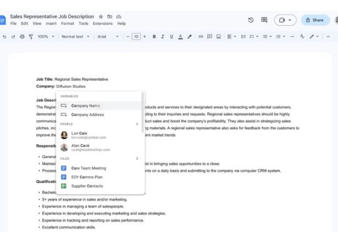Open version history clock icon
The width and height of the screenshot is (338, 232).
tap(251, 20)
